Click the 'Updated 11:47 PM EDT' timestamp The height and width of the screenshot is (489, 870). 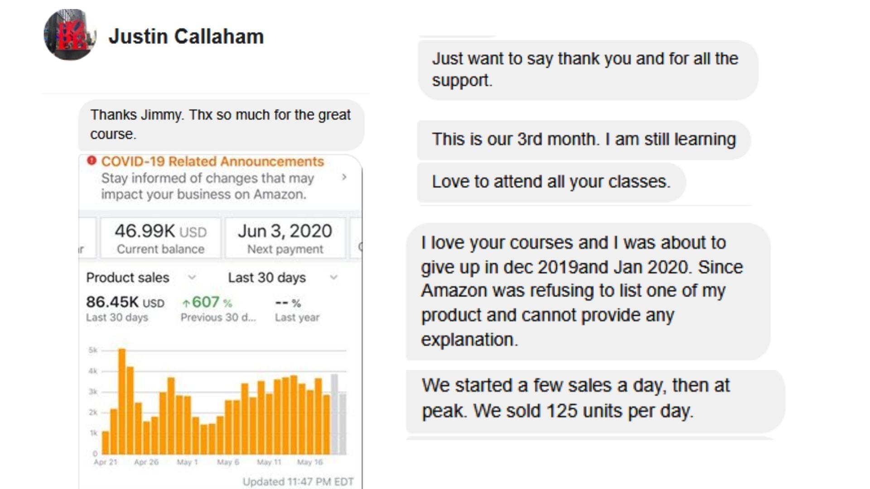tap(298, 482)
